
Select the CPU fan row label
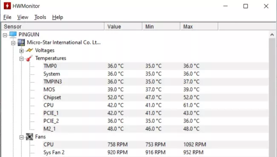49,145
